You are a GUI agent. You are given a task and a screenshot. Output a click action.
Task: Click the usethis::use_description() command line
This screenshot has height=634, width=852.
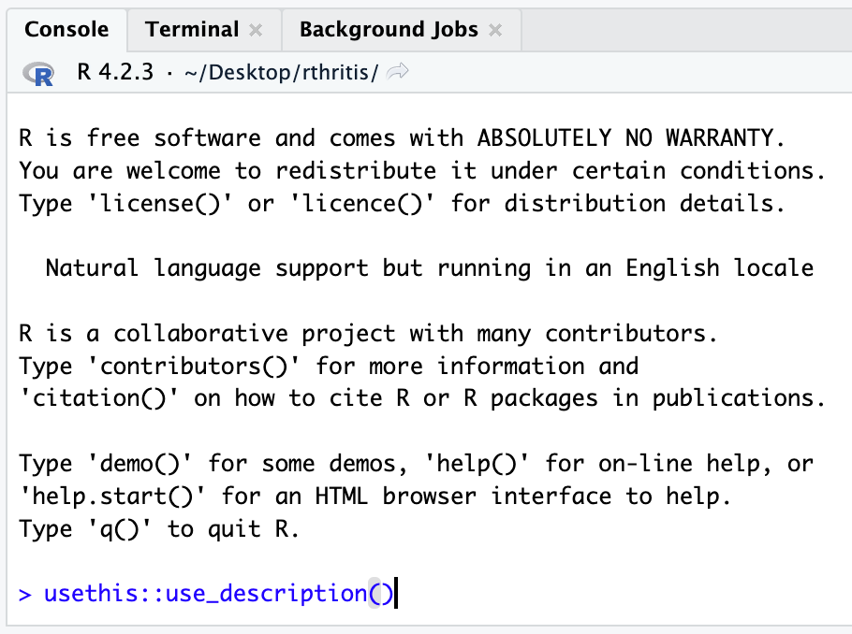(220, 593)
